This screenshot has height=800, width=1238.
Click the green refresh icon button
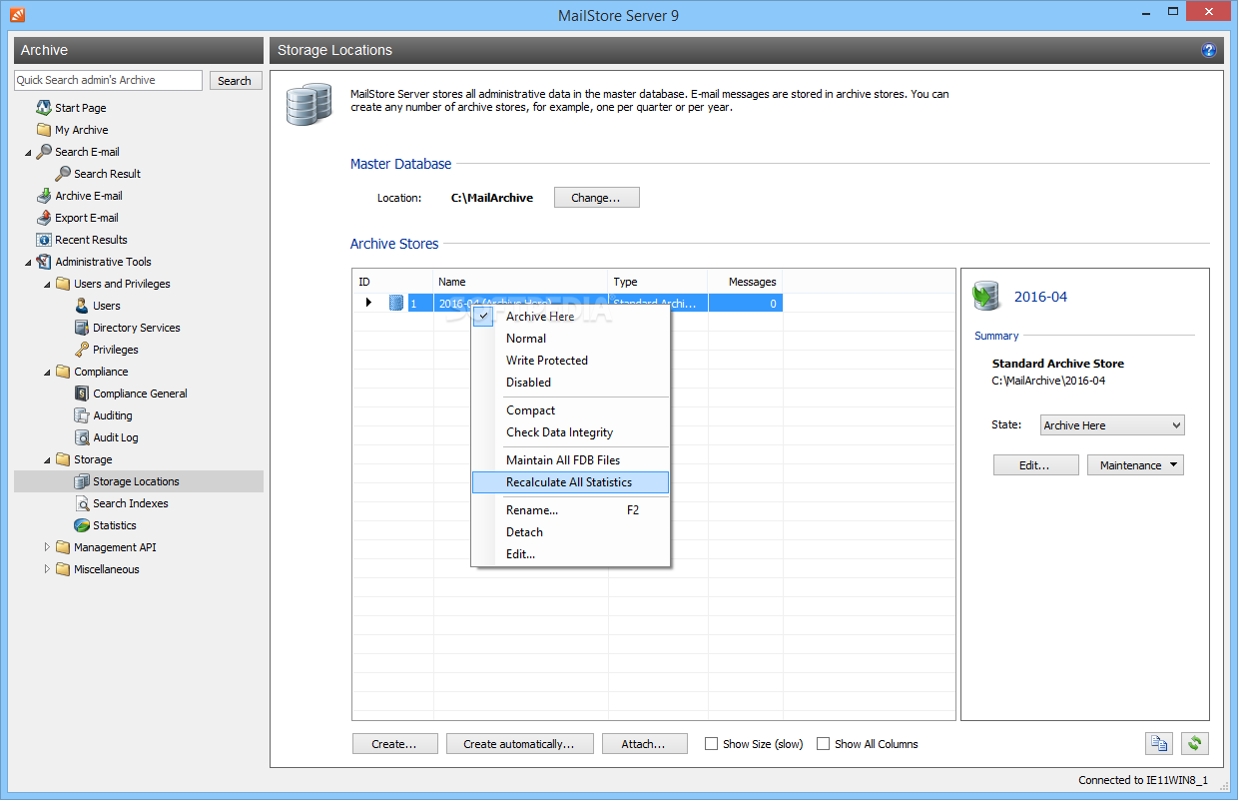1195,744
